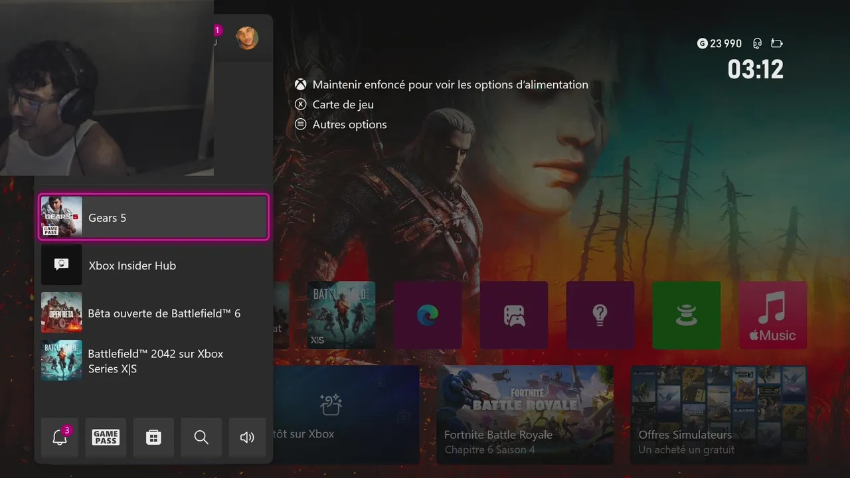
Task: Open Offres Simulateurs promo card
Action: coord(719,414)
